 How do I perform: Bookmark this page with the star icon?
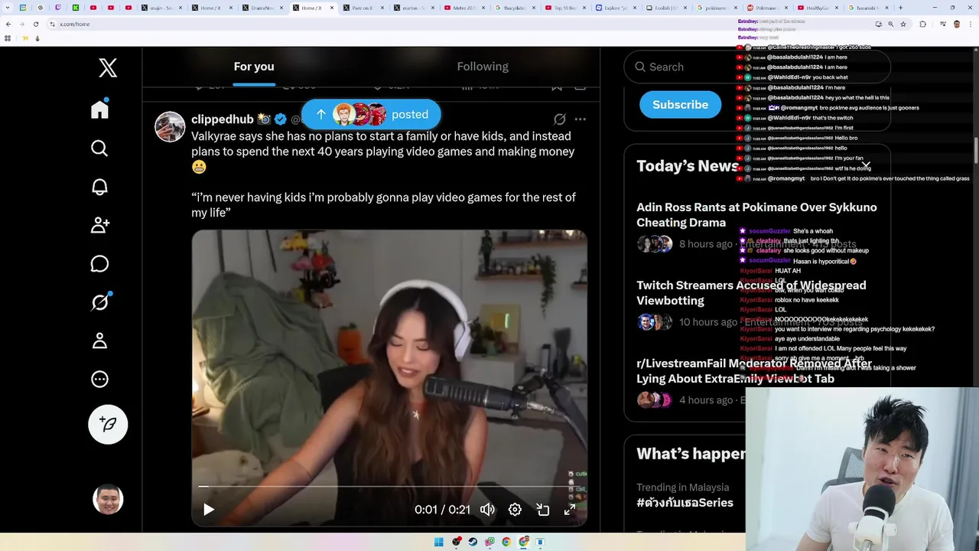[903, 24]
